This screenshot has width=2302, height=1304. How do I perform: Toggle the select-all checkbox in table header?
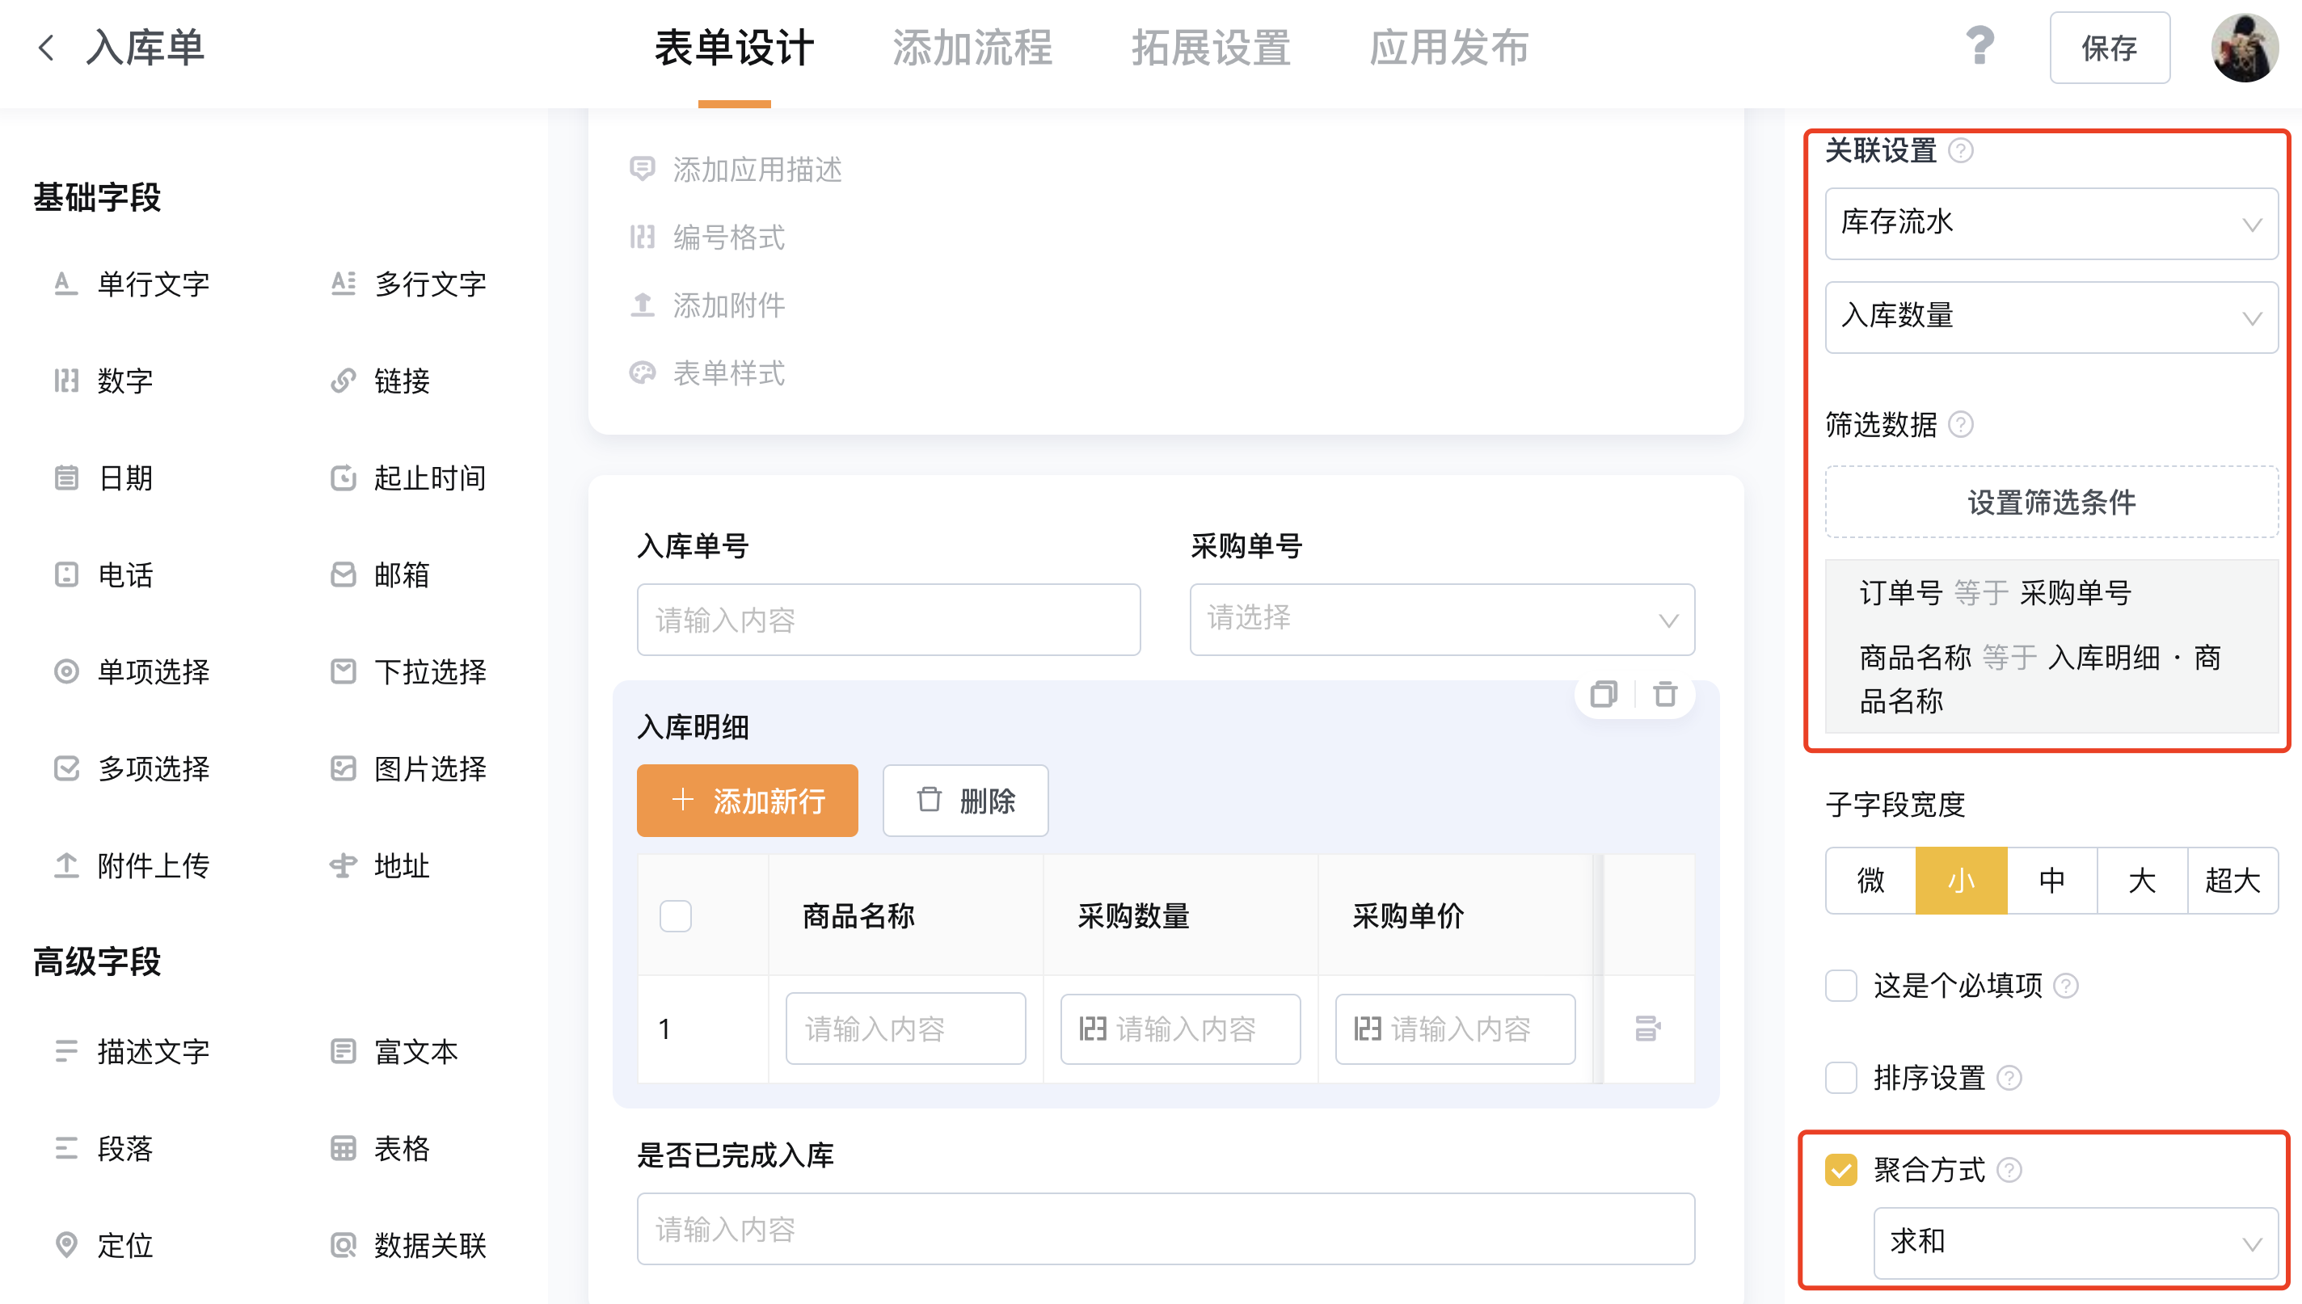pyautogui.click(x=676, y=916)
